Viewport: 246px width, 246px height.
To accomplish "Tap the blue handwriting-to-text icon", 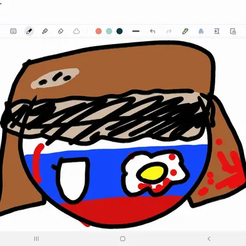I will pos(201,31).
